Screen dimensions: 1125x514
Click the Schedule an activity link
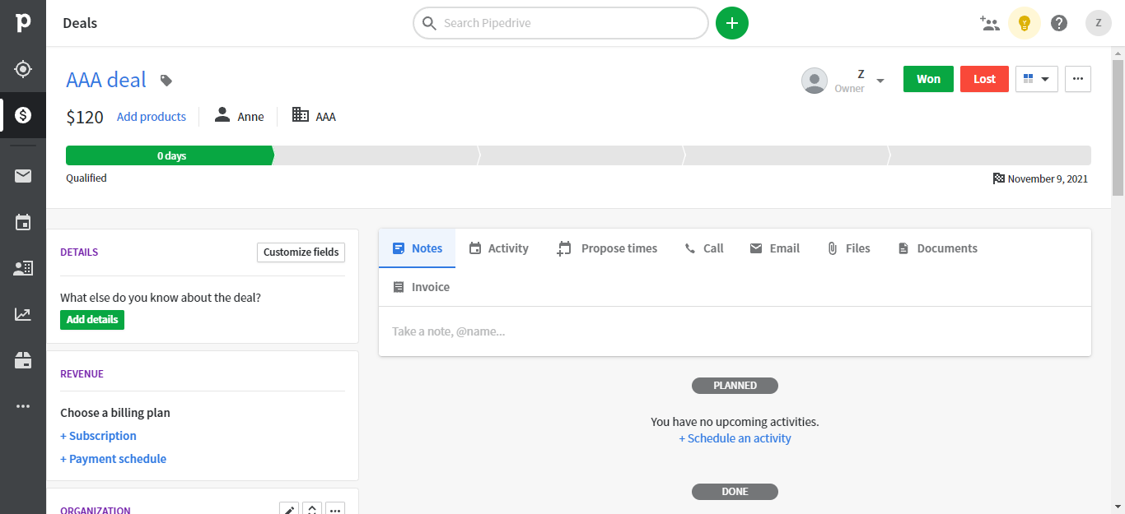coord(735,438)
